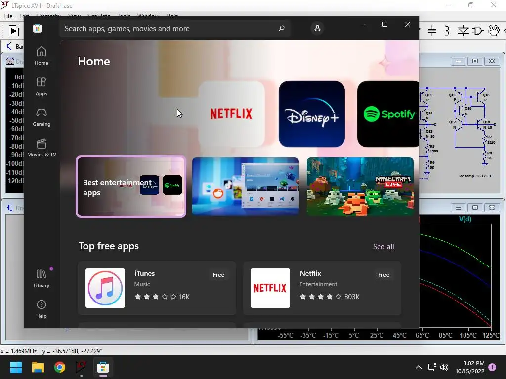The image size is (506, 379).
Task: Click the iTunes app icon
Action: (x=105, y=288)
